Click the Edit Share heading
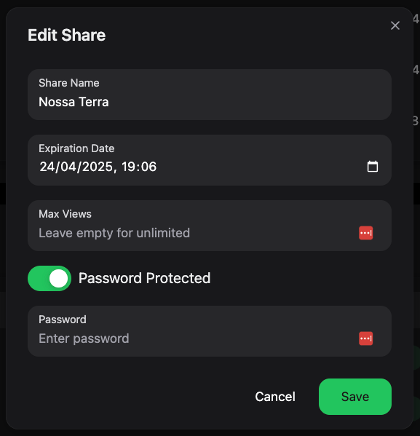The width and height of the screenshot is (420, 436). pyautogui.click(x=66, y=35)
